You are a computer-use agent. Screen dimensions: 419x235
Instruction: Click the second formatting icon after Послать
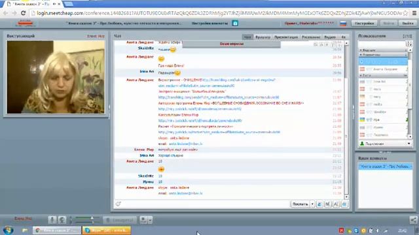click(327, 204)
